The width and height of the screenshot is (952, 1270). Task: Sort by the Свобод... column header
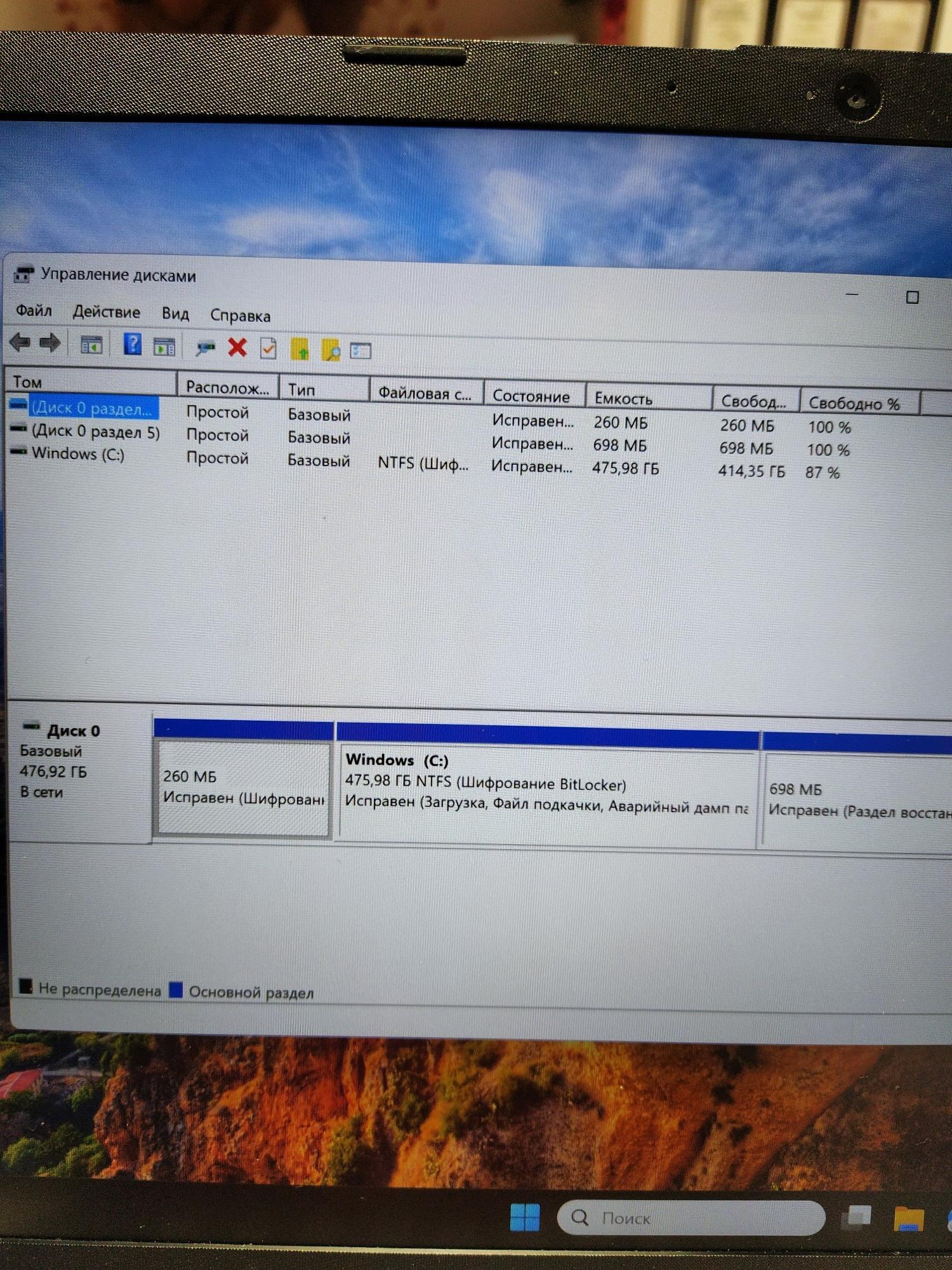(x=756, y=401)
